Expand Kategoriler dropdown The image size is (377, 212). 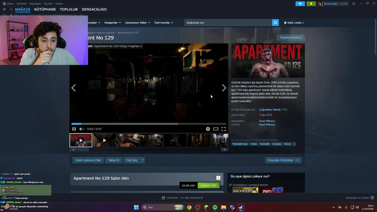coord(113,23)
